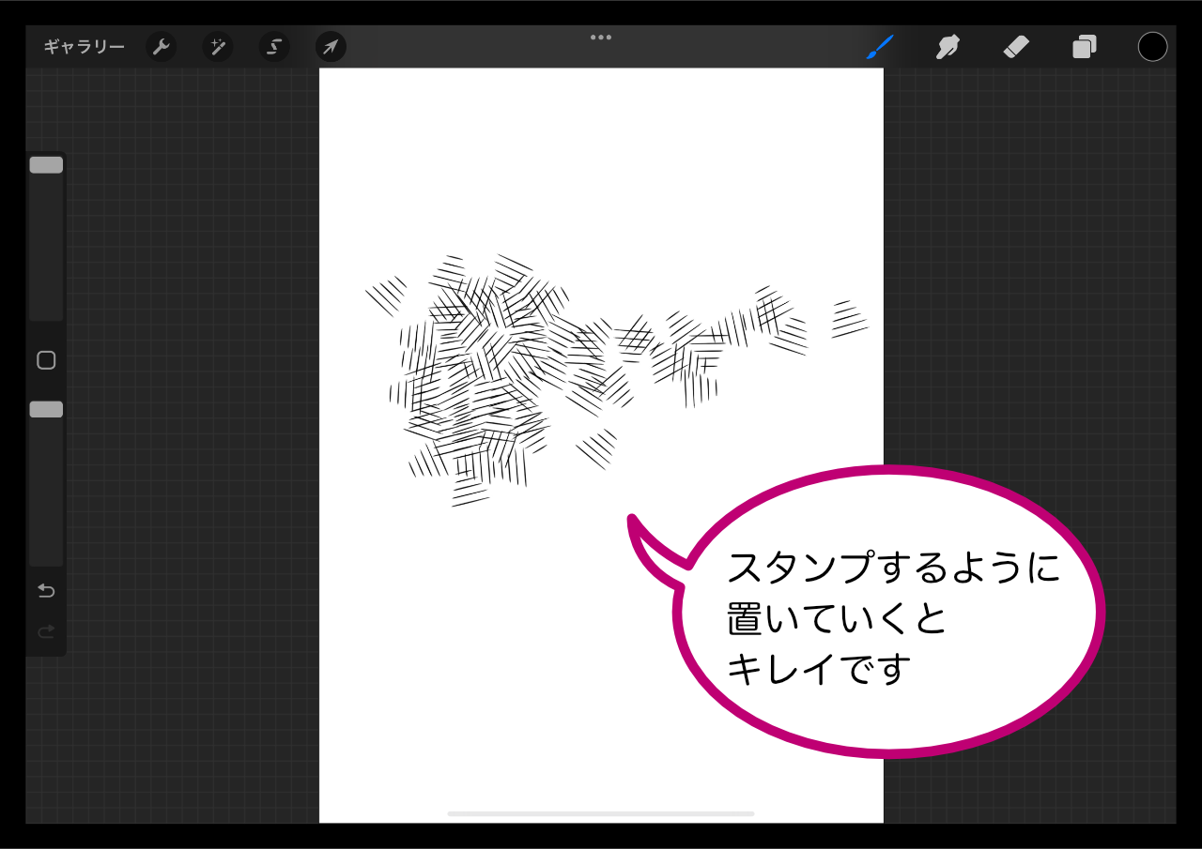Screen dimensions: 1202x849
Task: Select the Smudge finger tool
Action: click(x=948, y=47)
